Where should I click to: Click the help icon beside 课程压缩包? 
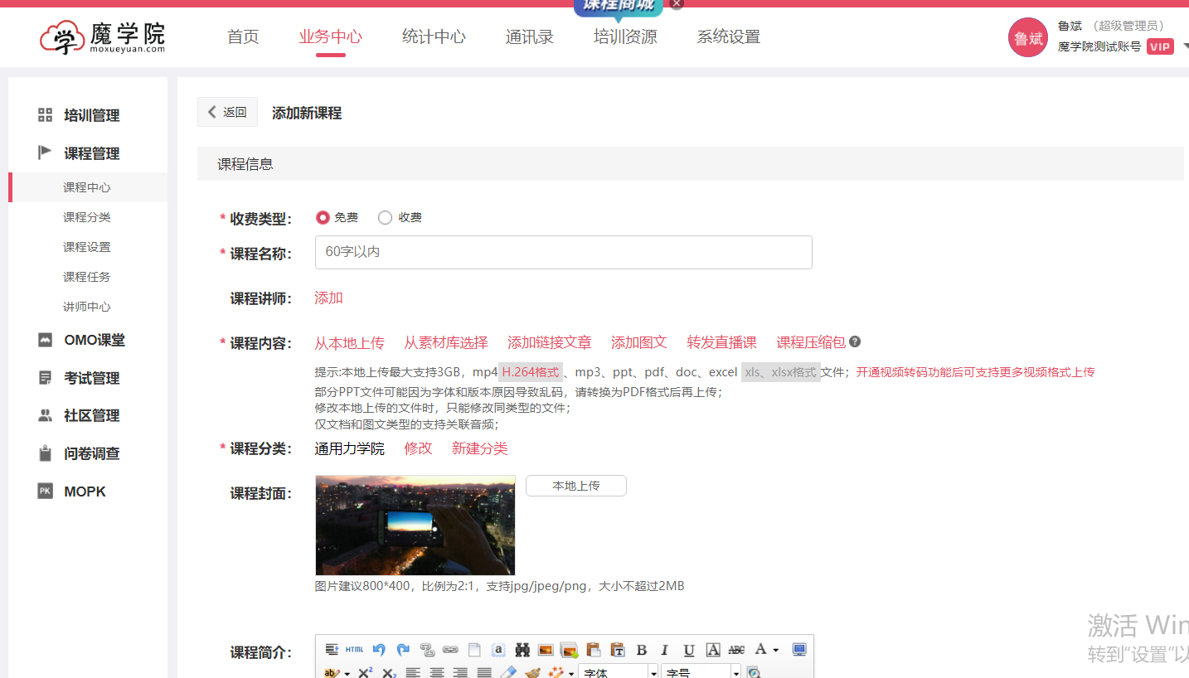click(855, 341)
